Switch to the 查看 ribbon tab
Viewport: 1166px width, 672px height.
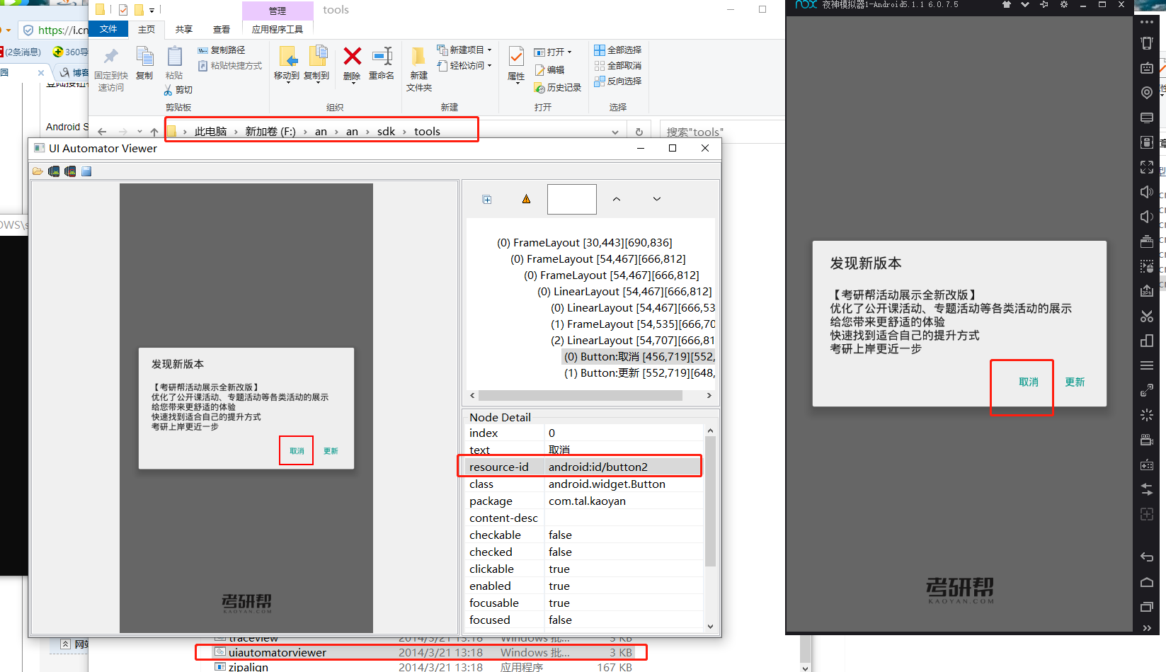[x=222, y=29]
